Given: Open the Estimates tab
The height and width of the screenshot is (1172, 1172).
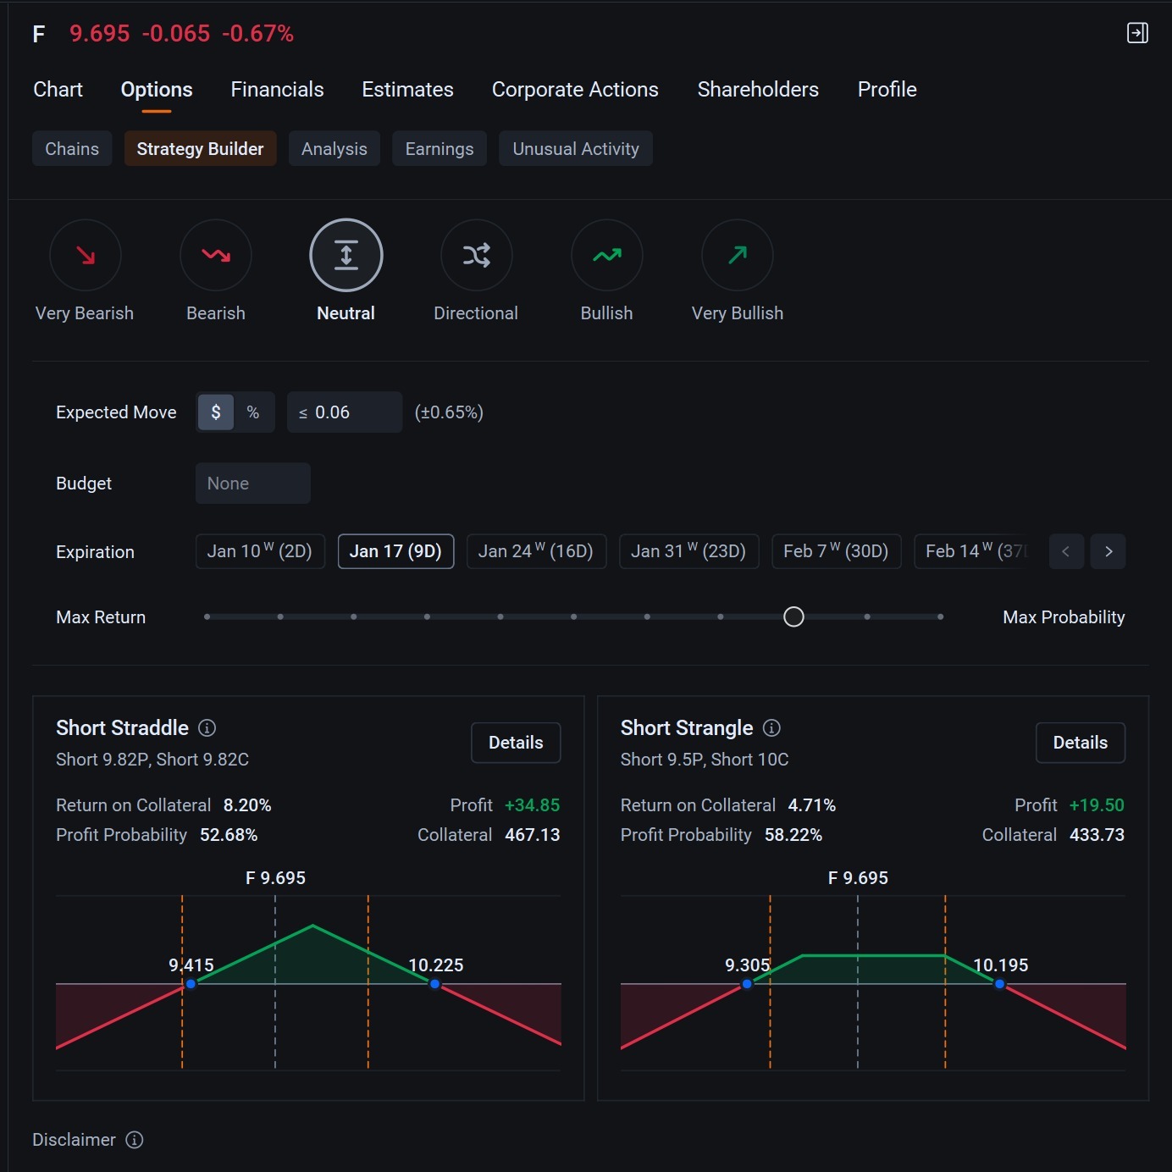Looking at the screenshot, I should point(407,90).
